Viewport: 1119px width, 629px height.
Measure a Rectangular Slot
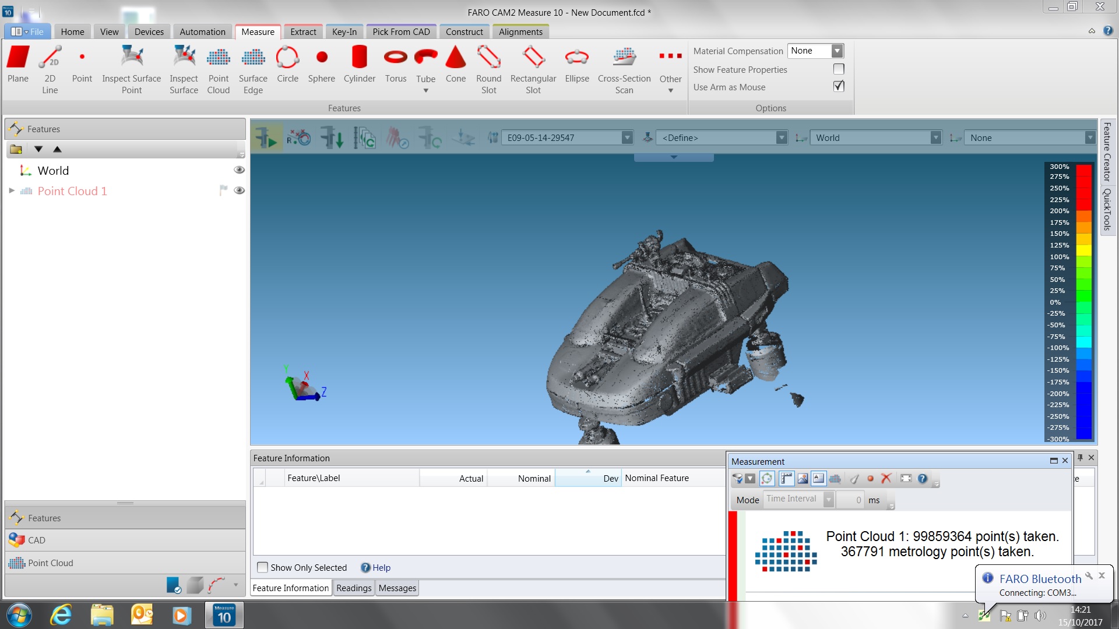(x=533, y=70)
